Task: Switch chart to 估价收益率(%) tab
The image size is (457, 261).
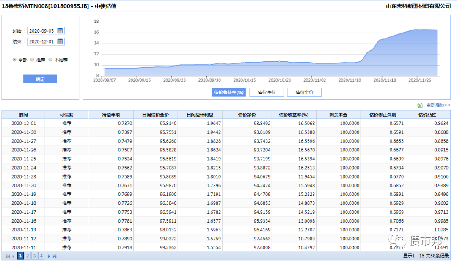Action: click(229, 93)
